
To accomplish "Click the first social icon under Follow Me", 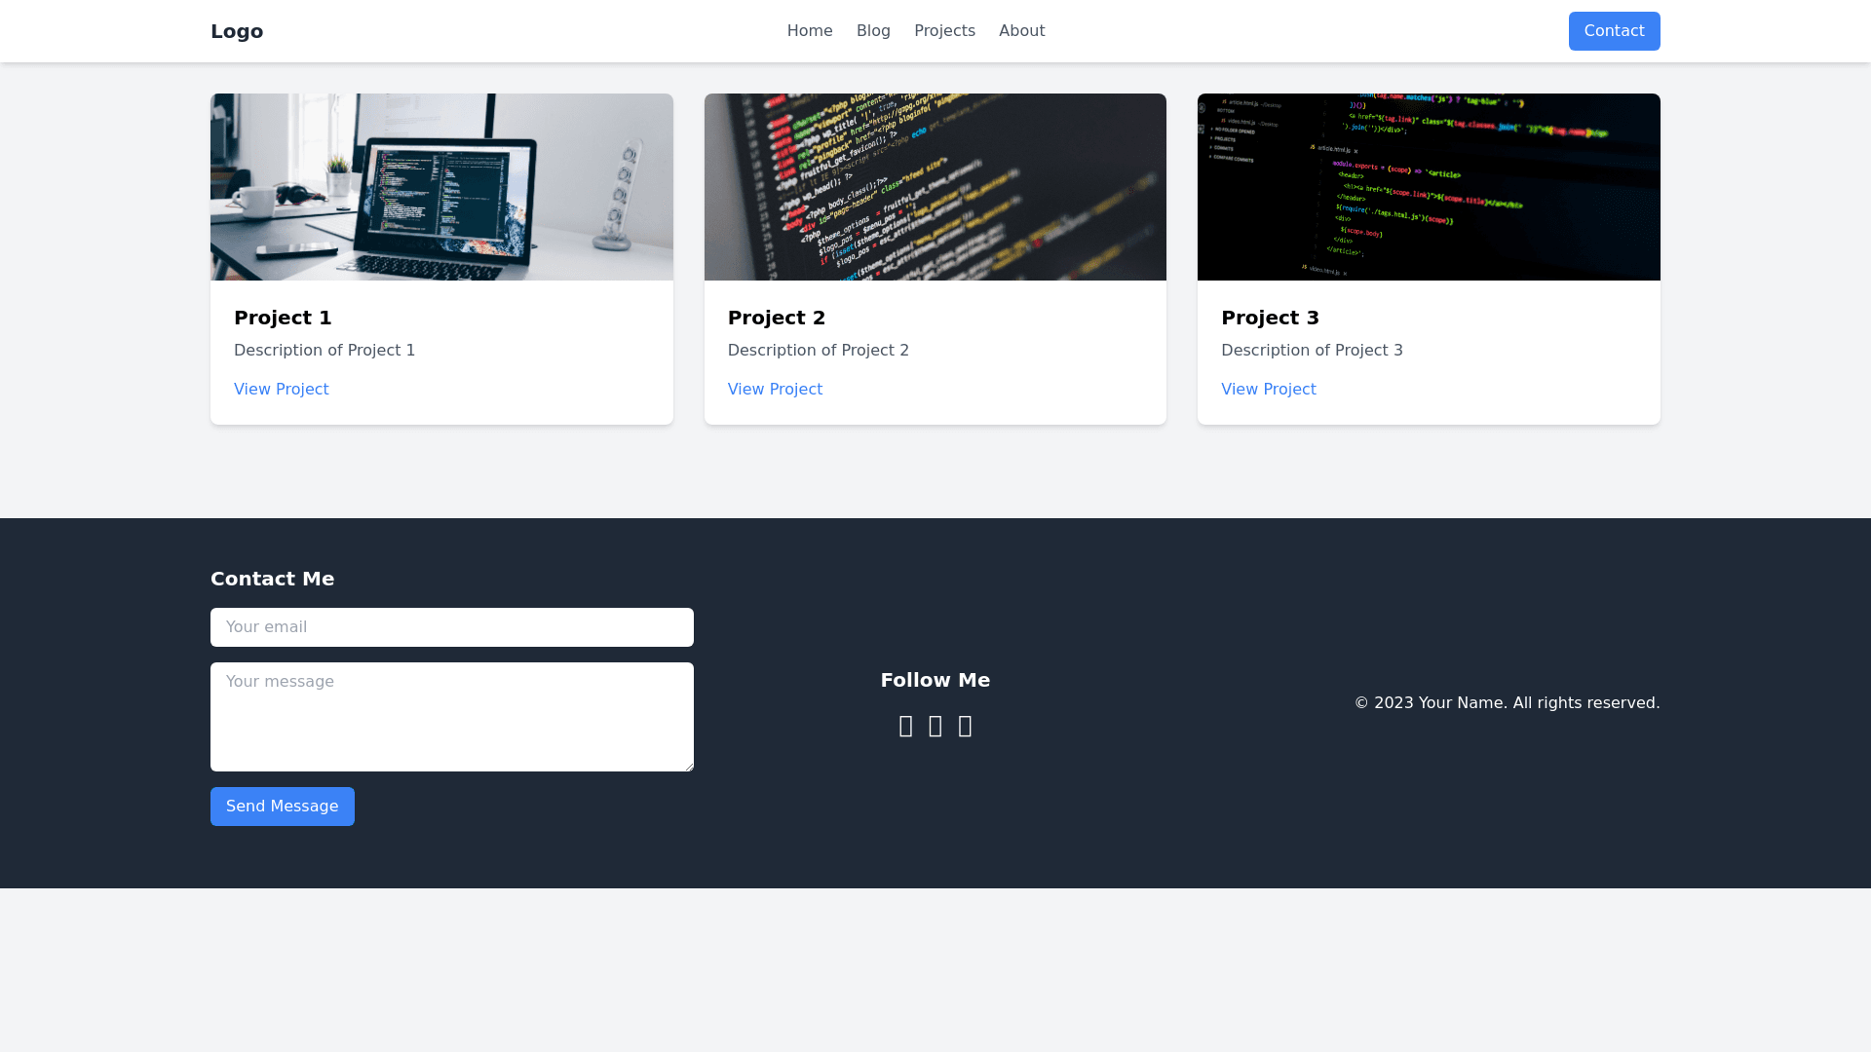I will pyautogui.click(x=905, y=727).
